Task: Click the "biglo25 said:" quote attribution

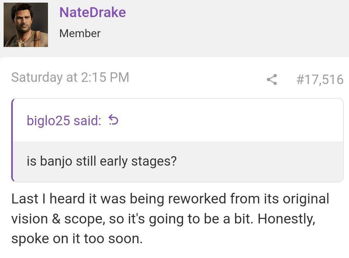Action: (64, 121)
